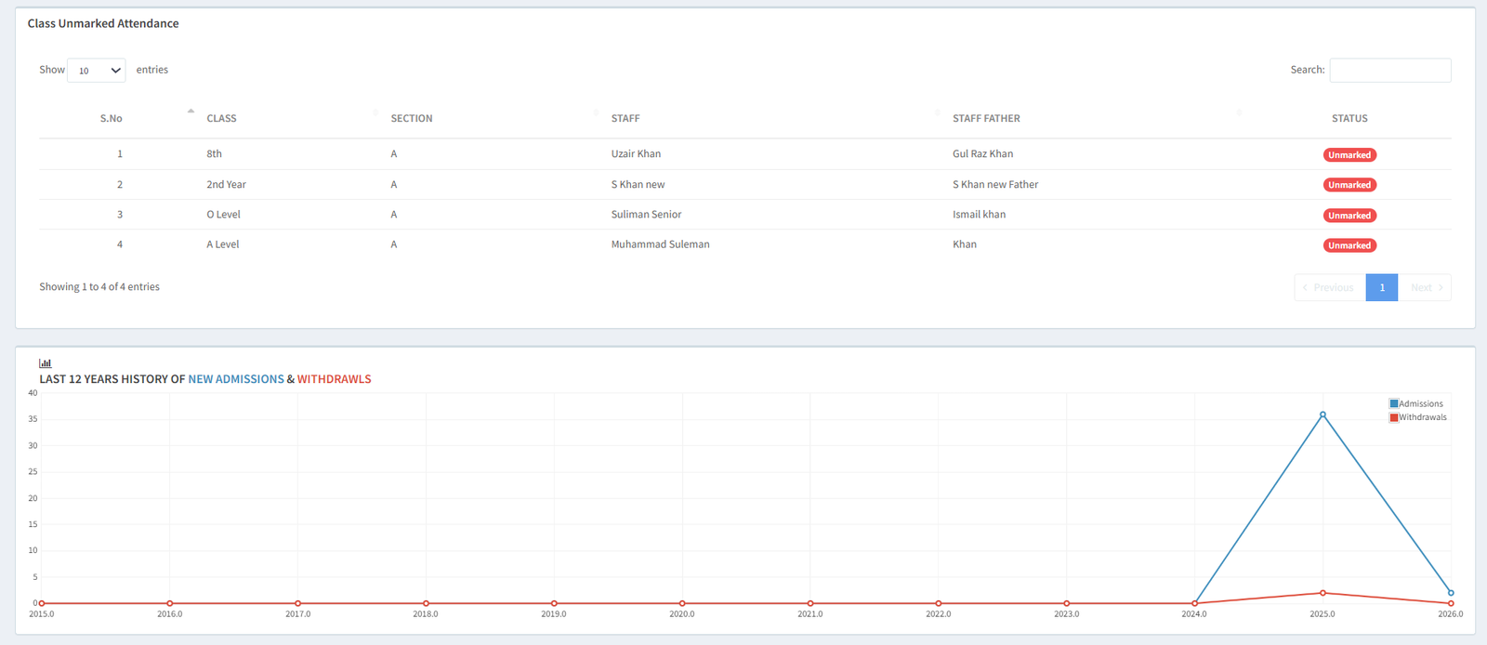
Task: Focus the Search input field
Action: tap(1389, 71)
